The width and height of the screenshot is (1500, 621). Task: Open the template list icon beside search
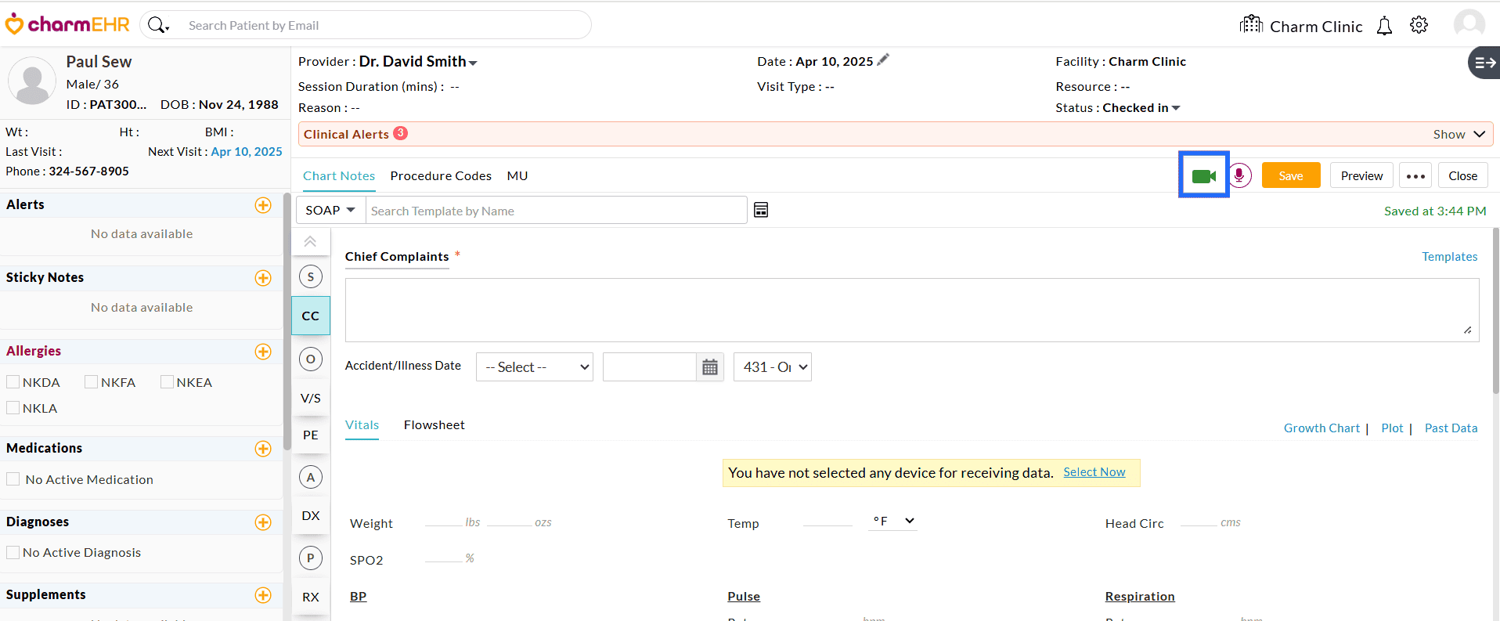point(760,210)
